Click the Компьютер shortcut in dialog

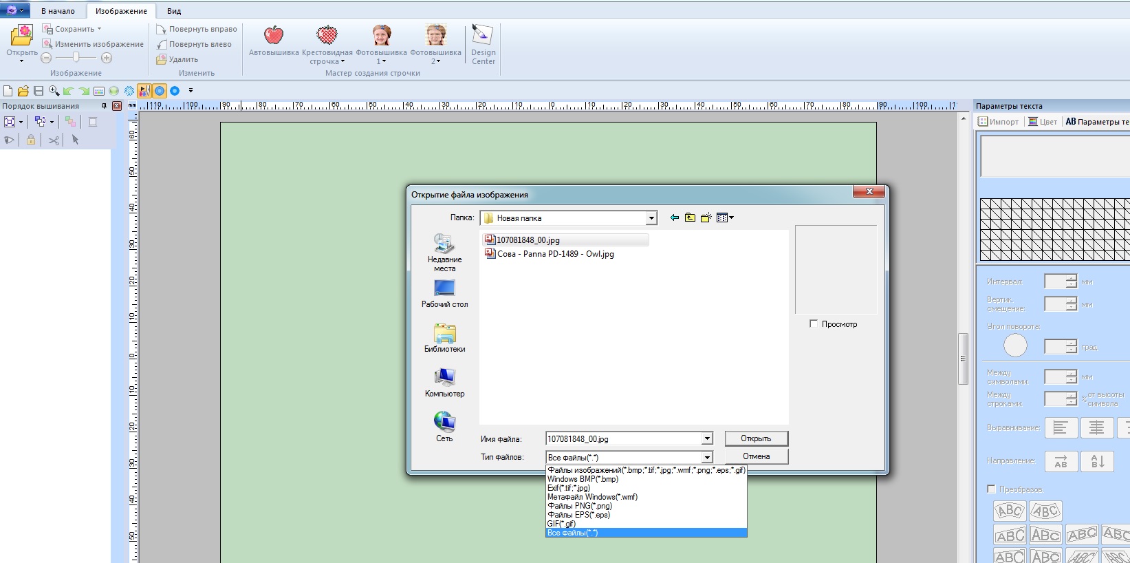pyautogui.click(x=444, y=383)
